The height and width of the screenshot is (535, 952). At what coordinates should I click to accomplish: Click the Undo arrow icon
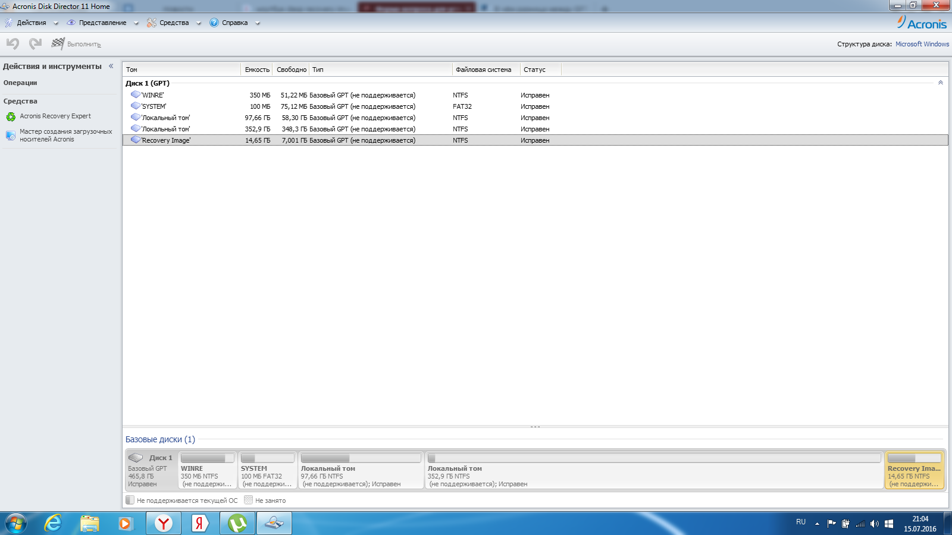12,43
